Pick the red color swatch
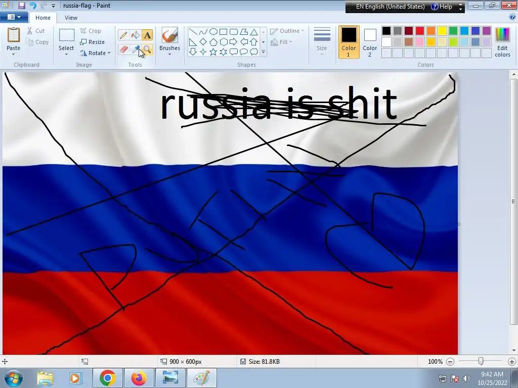 click(420, 31)
